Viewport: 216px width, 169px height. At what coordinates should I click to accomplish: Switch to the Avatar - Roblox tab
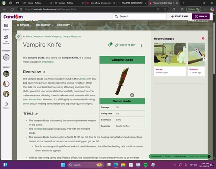(69, 3)
